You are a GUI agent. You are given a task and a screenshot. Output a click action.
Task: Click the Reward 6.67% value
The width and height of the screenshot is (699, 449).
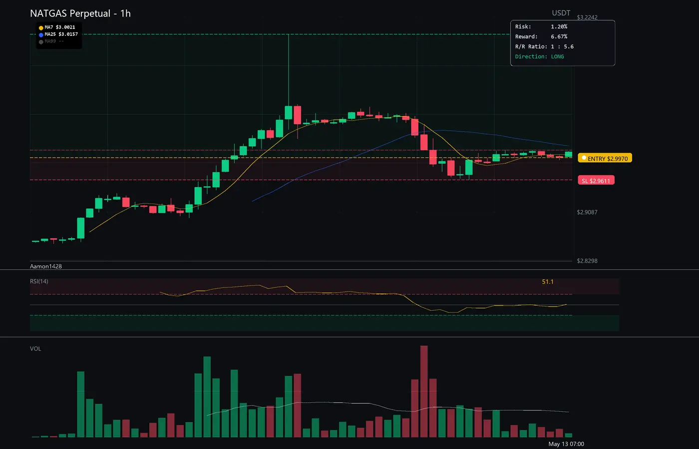click(559, 36)
